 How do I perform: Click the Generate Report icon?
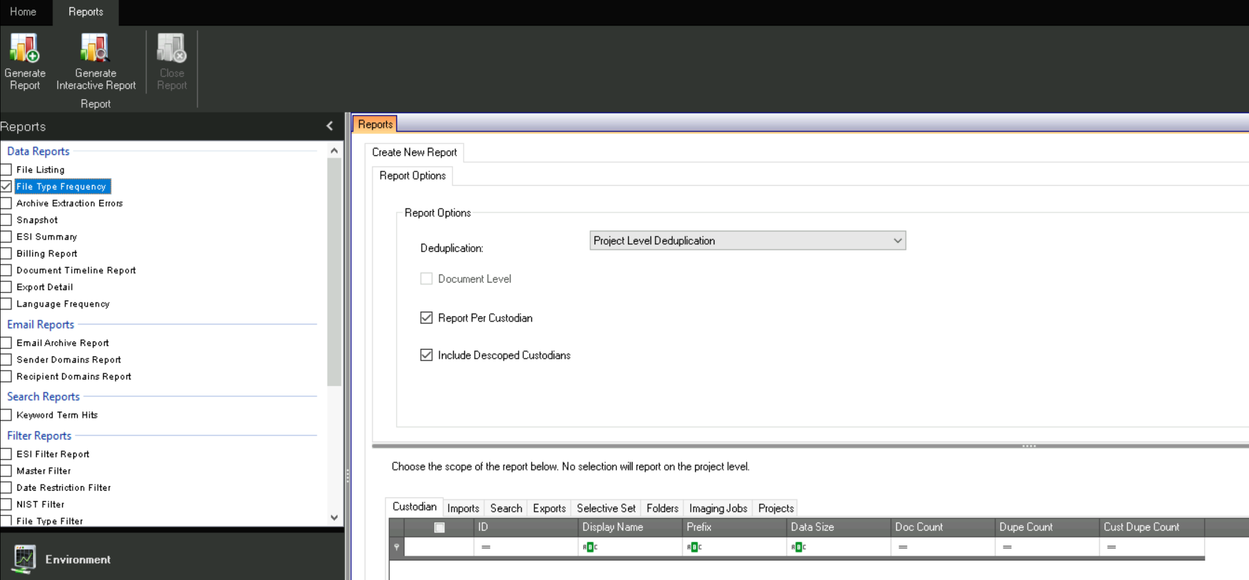point(24,48)
